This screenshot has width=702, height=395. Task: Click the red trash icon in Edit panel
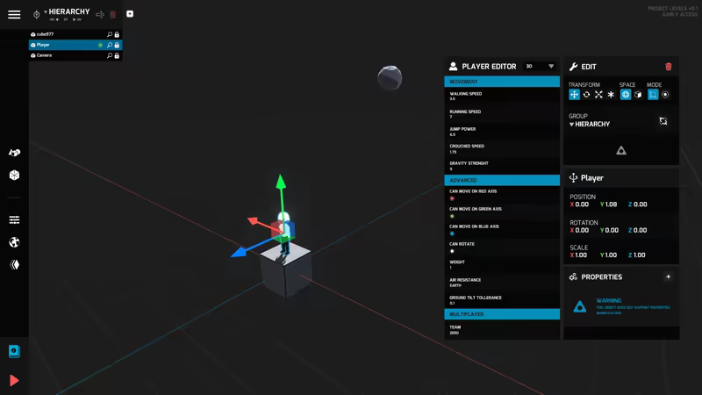pos(669,67)
